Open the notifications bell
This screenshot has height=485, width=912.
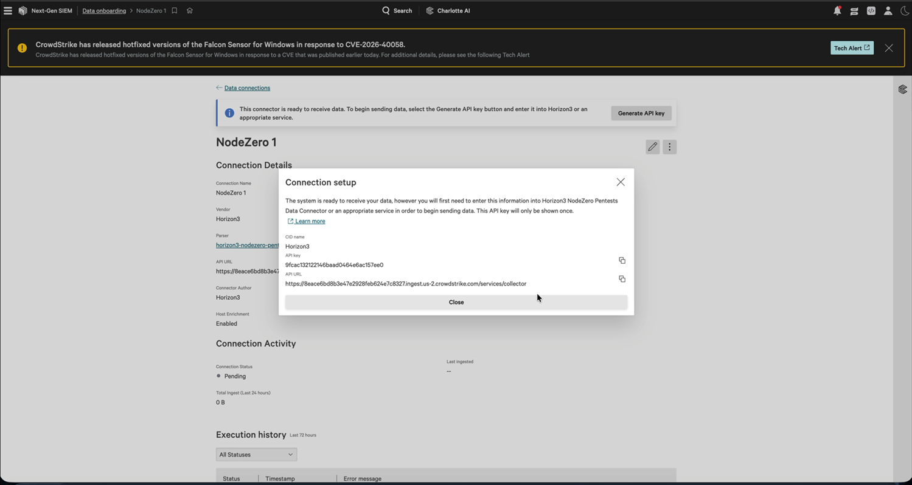tap(837, 10)
